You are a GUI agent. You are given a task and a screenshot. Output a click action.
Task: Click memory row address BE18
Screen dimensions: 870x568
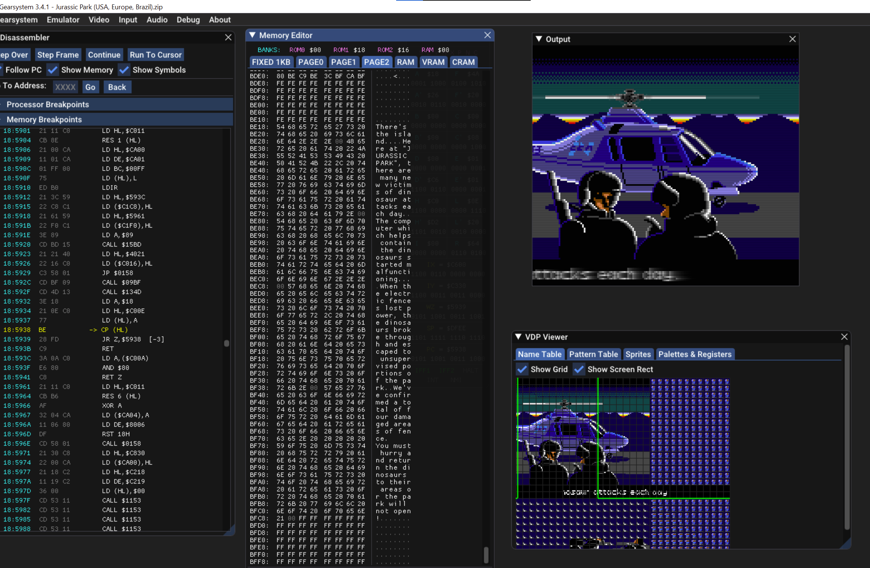click(259, 127)
